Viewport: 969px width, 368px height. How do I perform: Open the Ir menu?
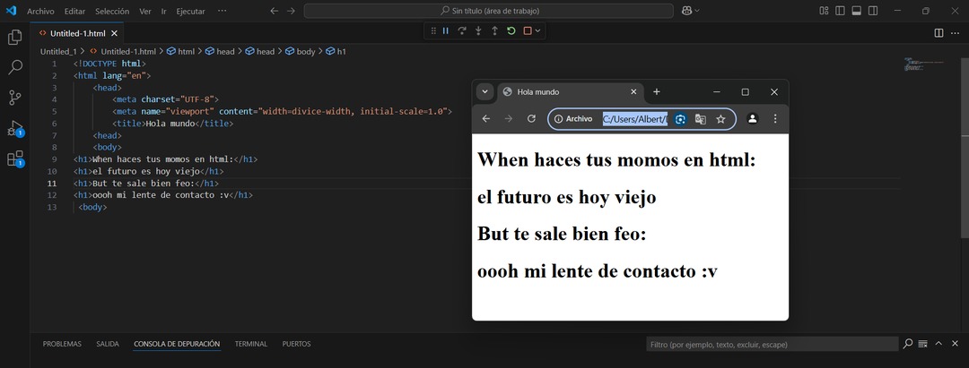pyautogui.click(x=164, y=11)
